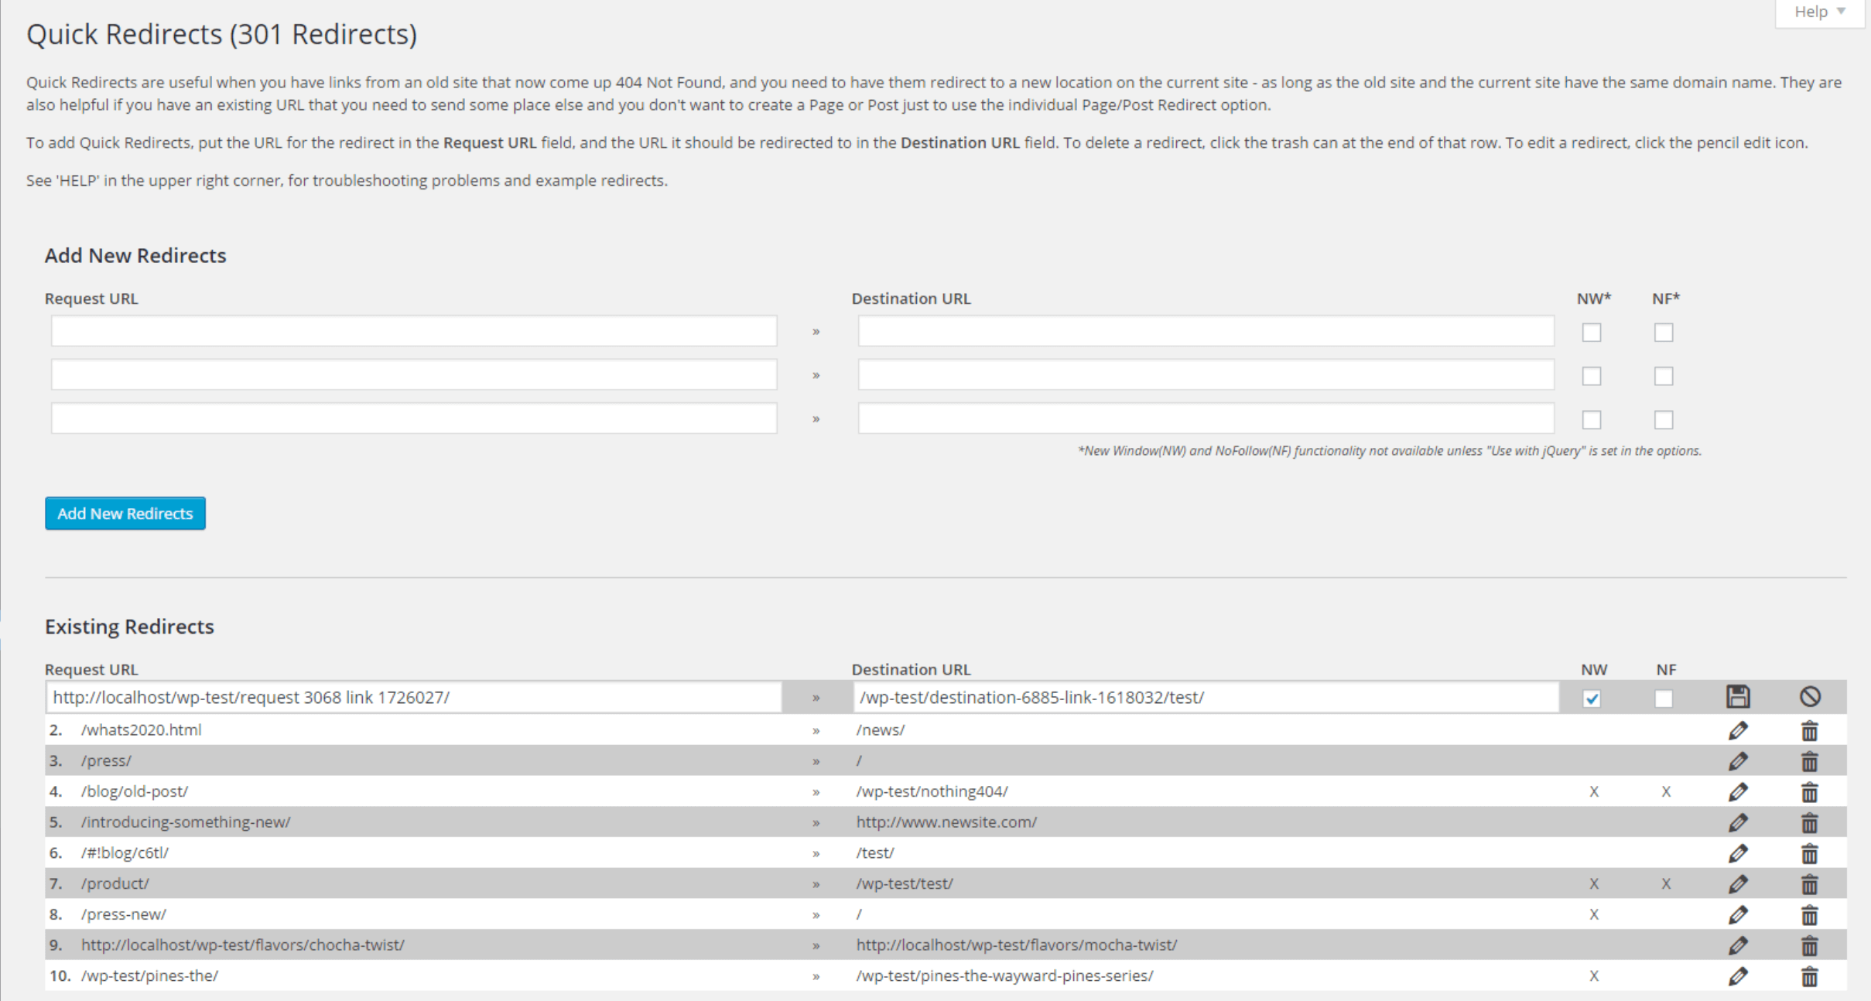
Task: Toggle the NW checkbox in second new redirect row
Action: coord(1592,376)
